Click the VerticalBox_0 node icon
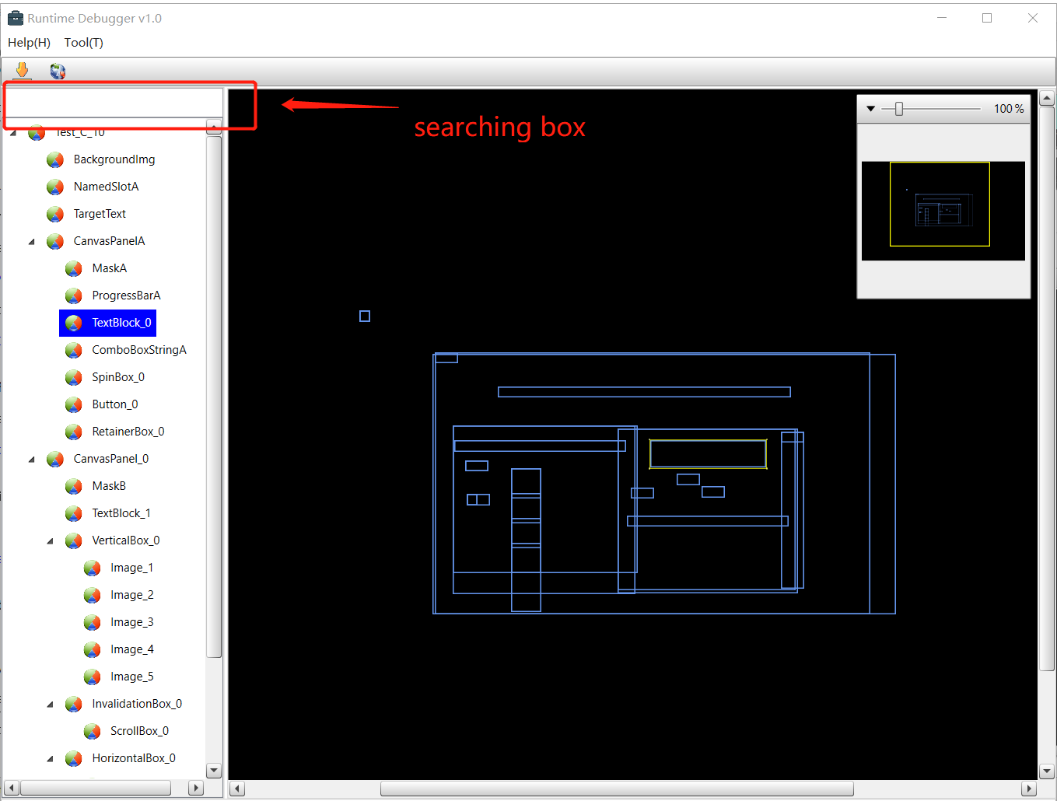 pos(74,540)
